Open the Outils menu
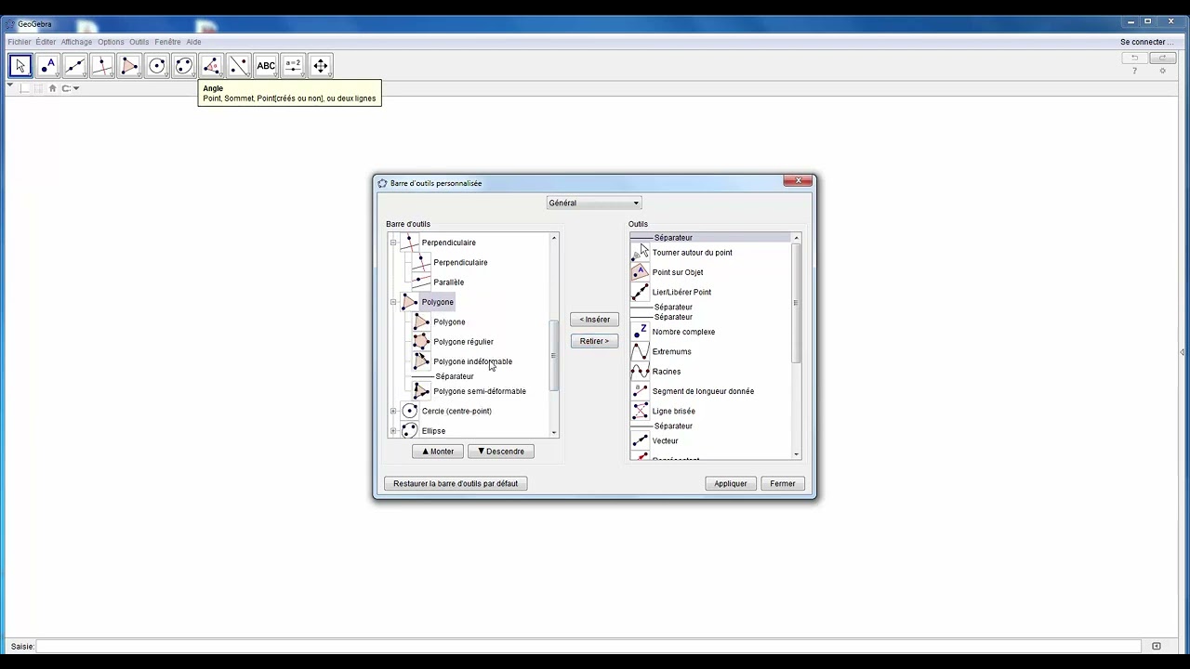Image resolution: width=1190 pixels, height=669 pixels. [139, 42]
